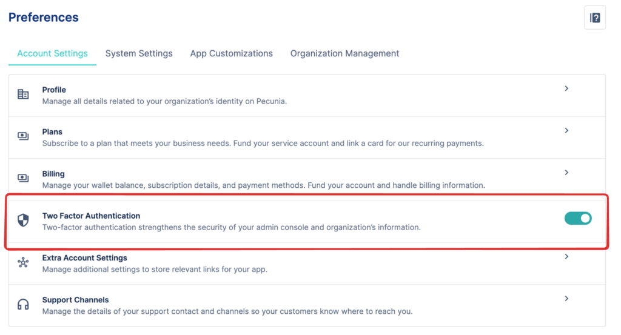The width and height of the screenshot is (621, 335).
Task: Disable the Two Factor Authentication toggle
Action: point(578,218)
